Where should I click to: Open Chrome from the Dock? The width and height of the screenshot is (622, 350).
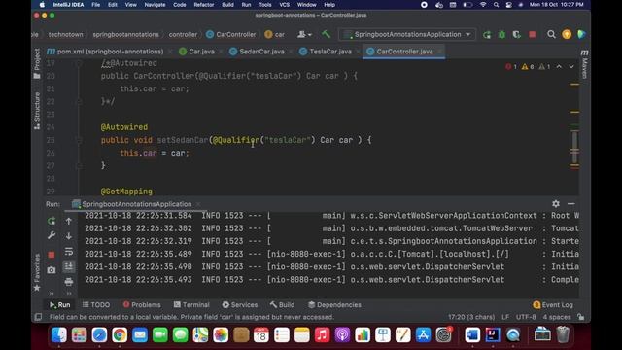(120, 335)
